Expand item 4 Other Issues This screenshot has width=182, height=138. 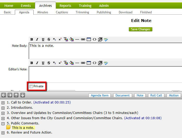(3, 119)
